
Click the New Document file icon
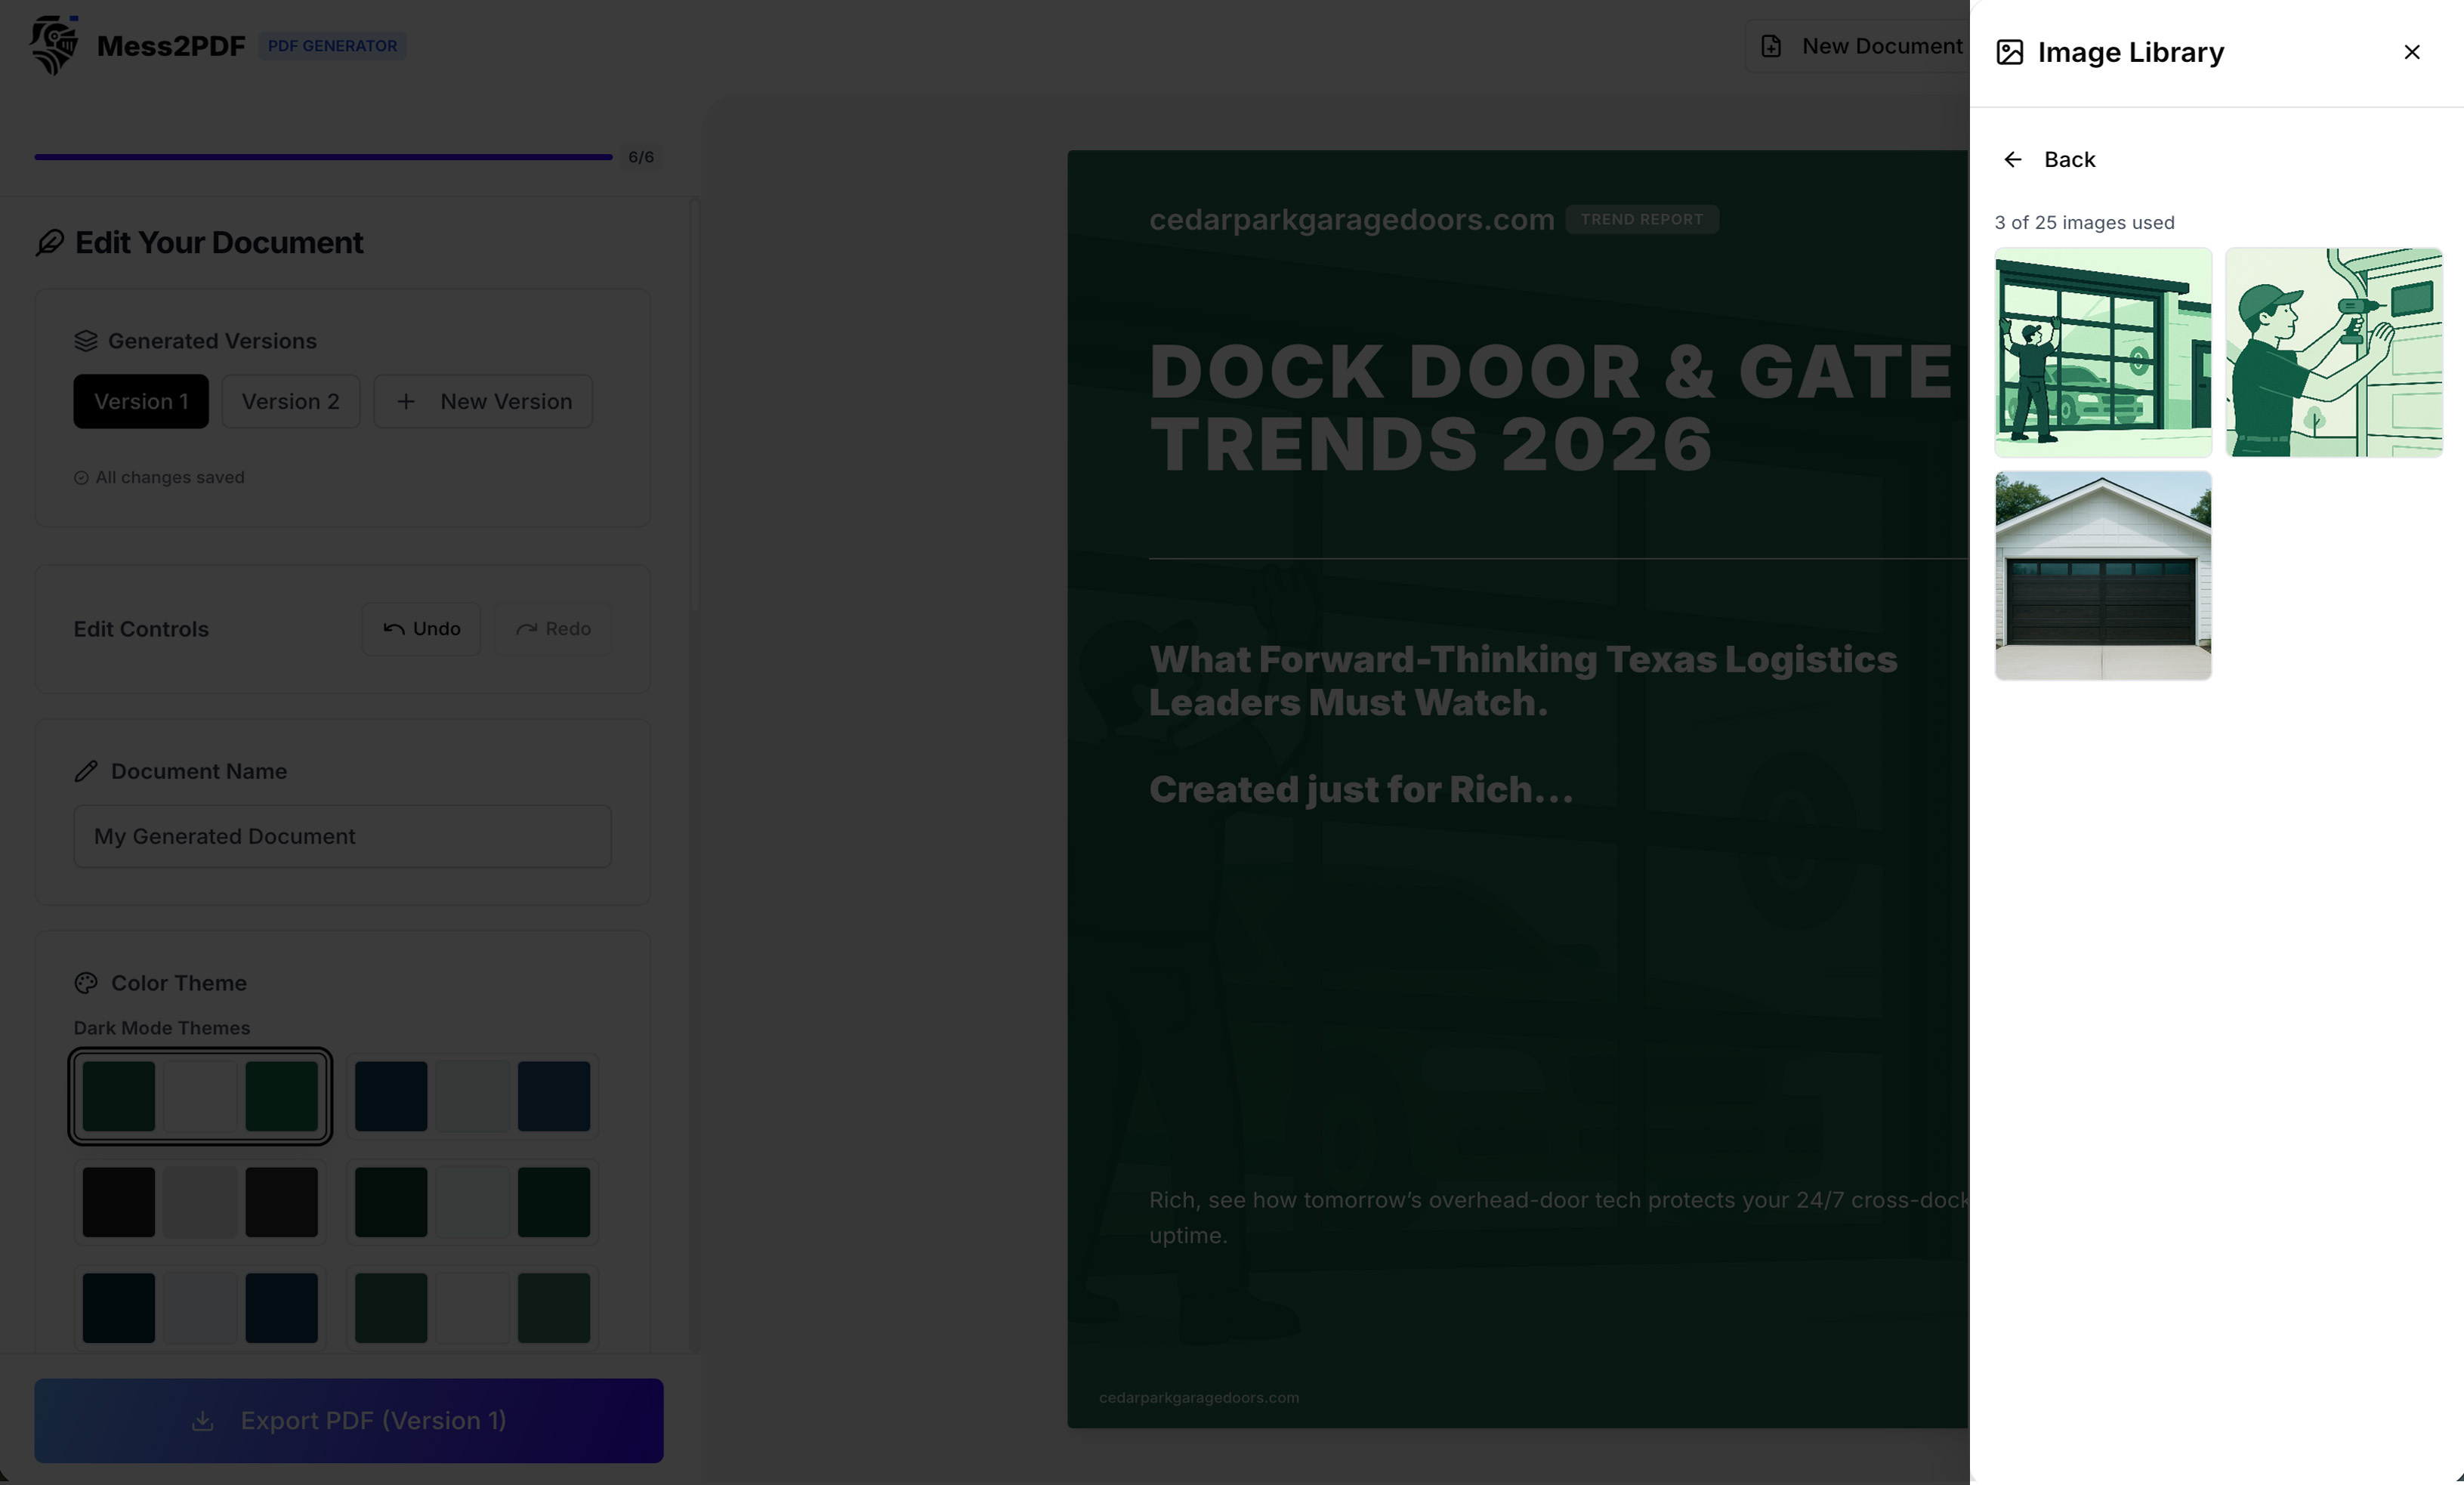point(1771,46)
